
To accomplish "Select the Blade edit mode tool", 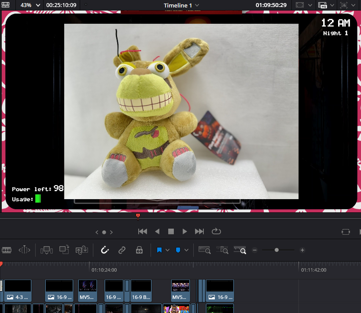I will click(7, 250).
